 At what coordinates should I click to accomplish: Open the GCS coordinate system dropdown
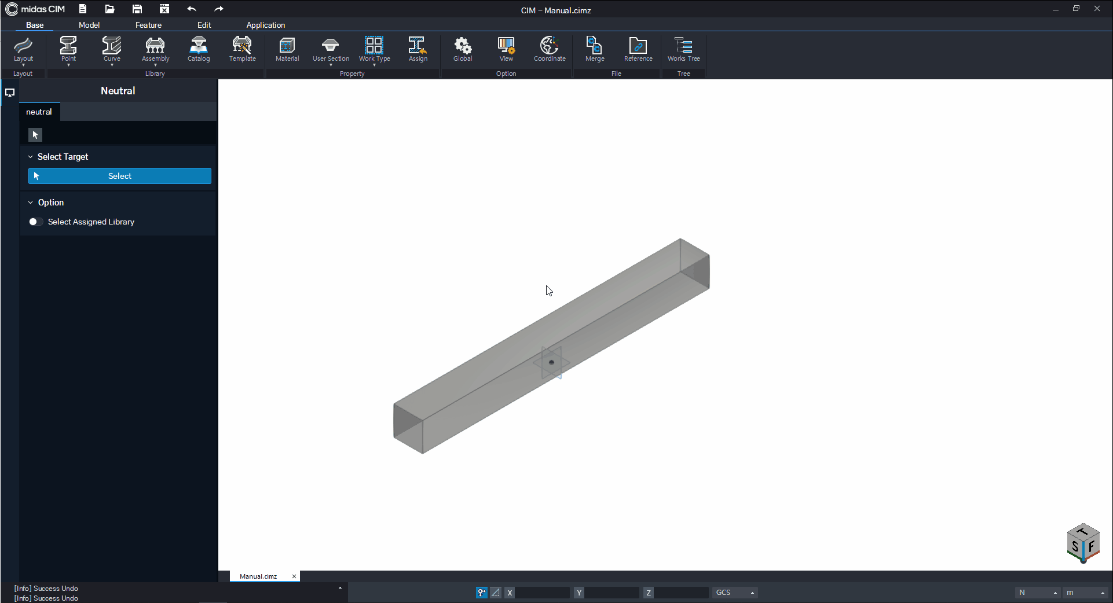coord(735,593)
